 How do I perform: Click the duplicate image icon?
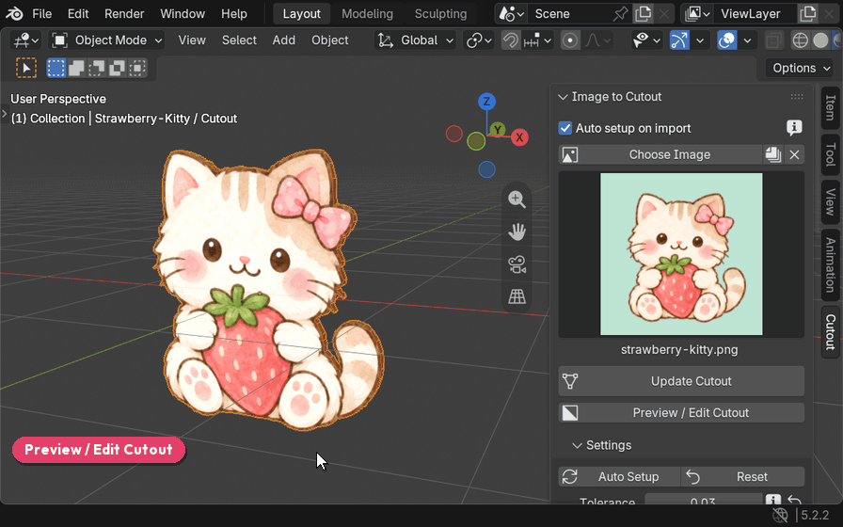(x=773, y=155)
